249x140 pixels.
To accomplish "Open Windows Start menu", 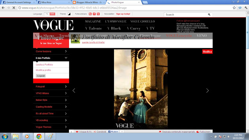I will [x=5, y=137].
